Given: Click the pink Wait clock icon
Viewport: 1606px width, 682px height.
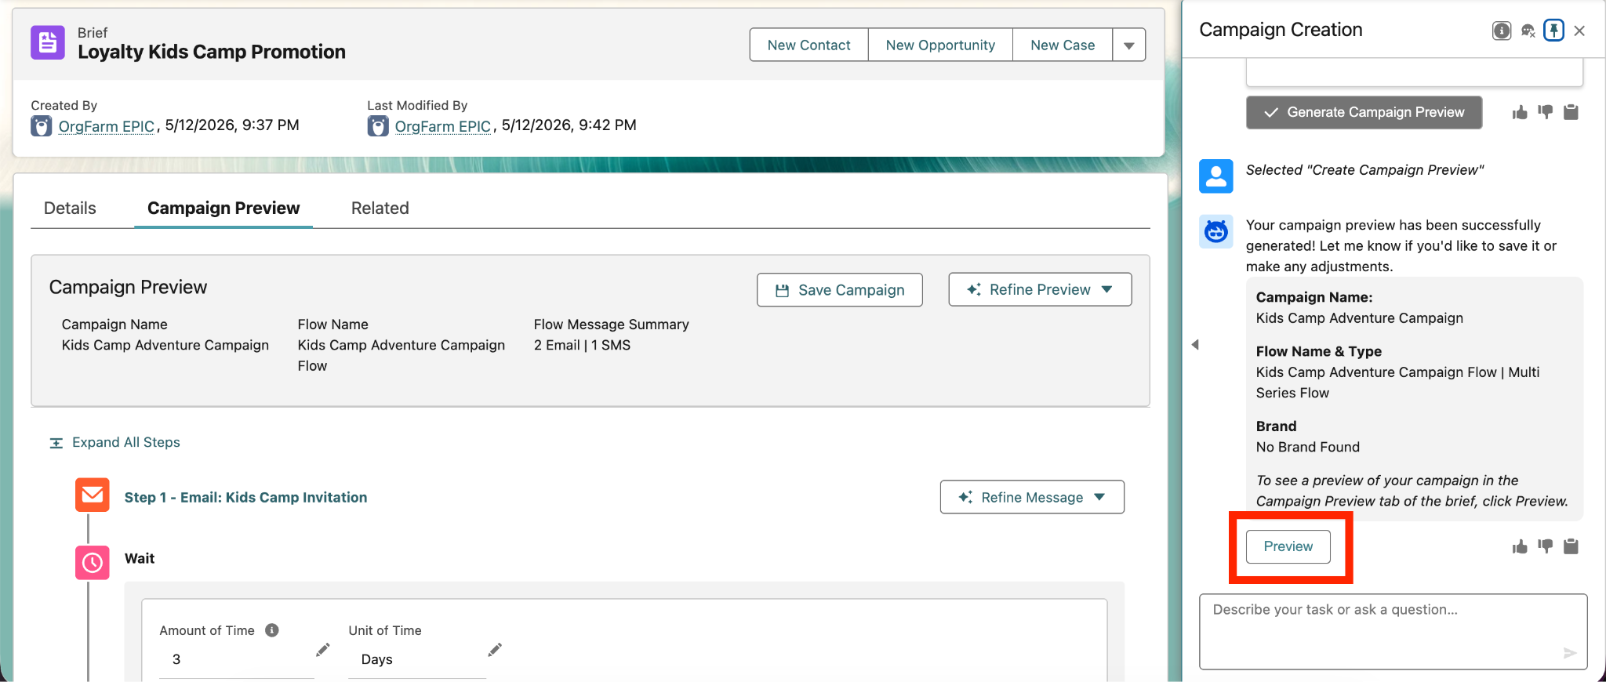Looking at the screenshot, I should (93, 563).
